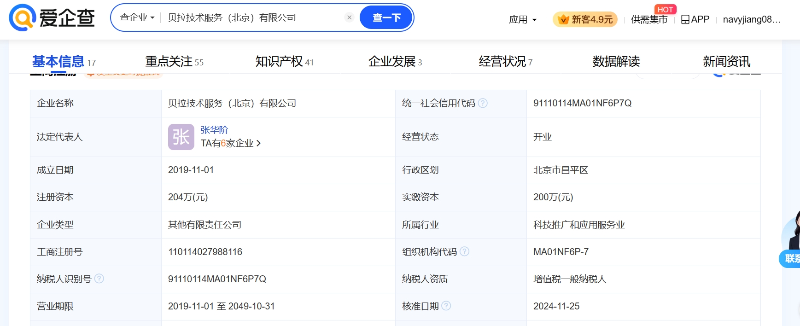
Task: Click help icon beside 统一社会信用代码
Action: click(x=483, y=103)
